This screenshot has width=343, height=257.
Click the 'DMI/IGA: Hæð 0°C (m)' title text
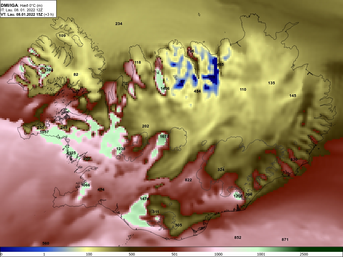pos(22,6)
